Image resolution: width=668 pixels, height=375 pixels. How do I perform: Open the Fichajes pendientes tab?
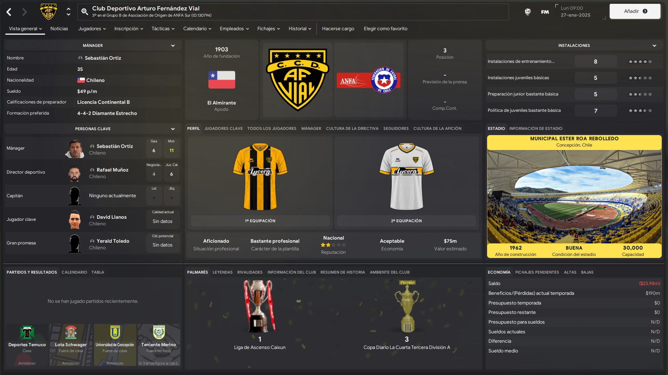tap(537, 272)
